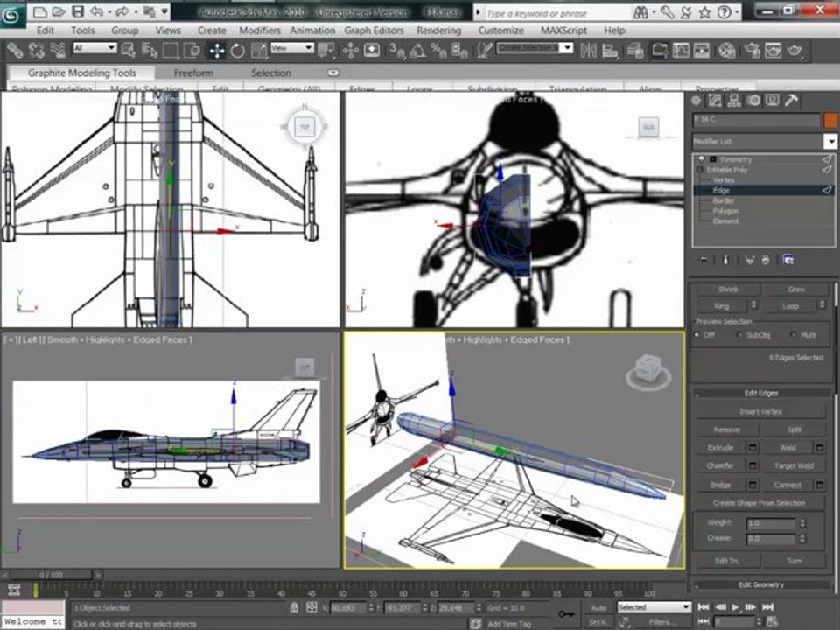Image resolution: width=840 pixels, height=630 pixels.
Task: Click the orange object color swatch
Action: pyautogui.click(x=830, y=120)
